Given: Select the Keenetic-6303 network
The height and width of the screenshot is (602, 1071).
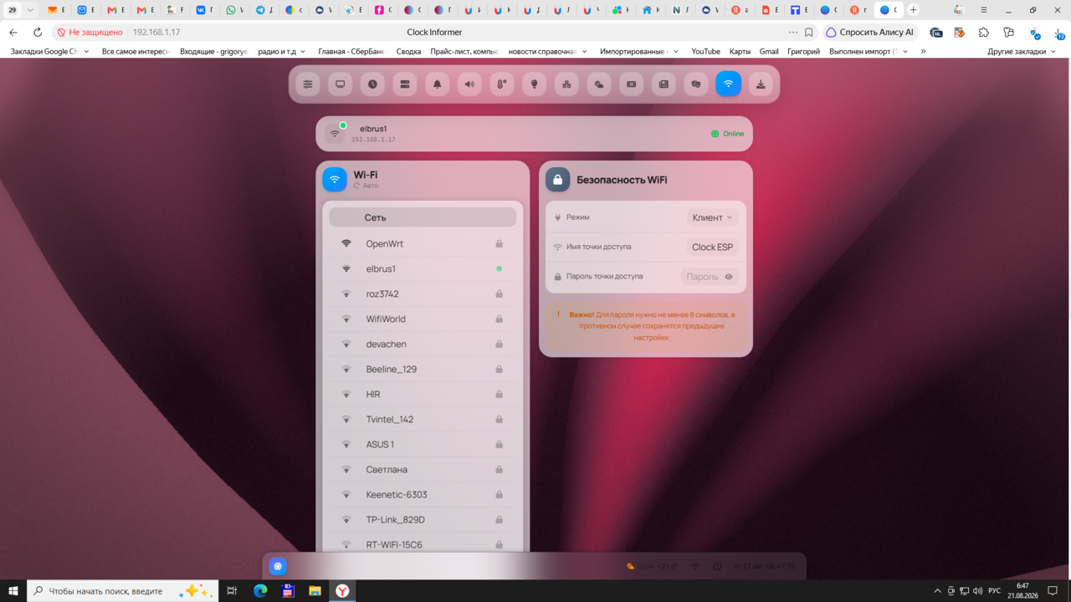Looking at the screenshot, I should (423, 494).
